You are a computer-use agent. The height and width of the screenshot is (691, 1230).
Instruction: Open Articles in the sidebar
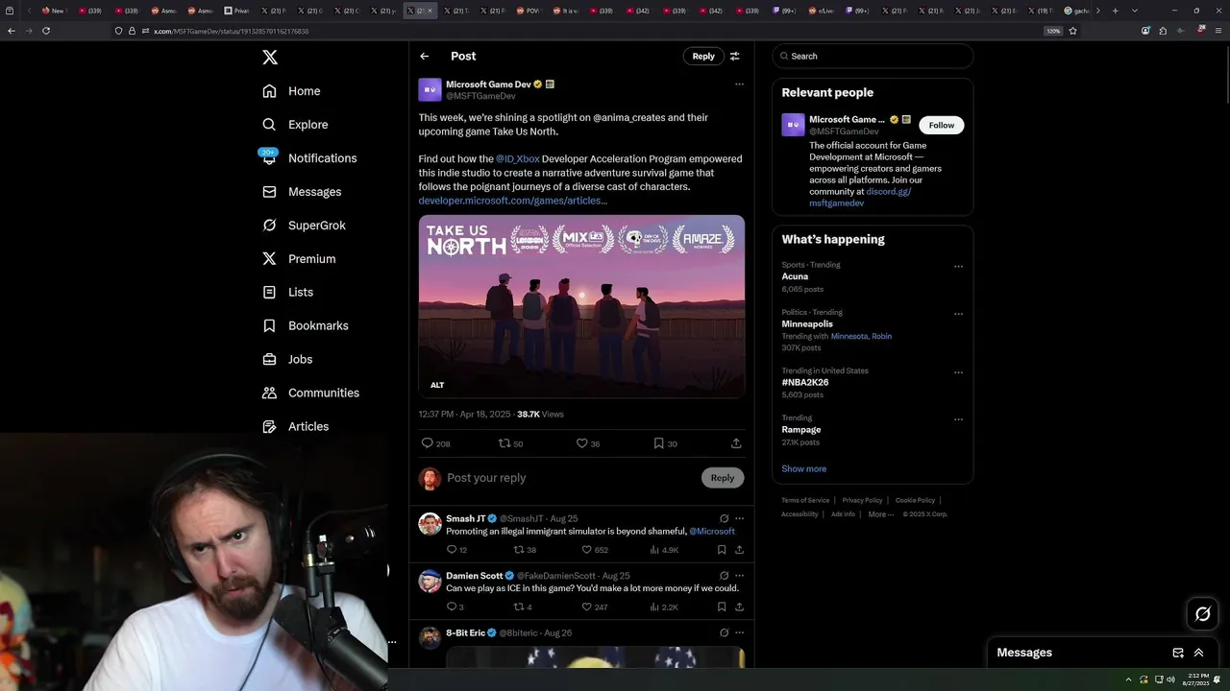(x=295, y=427)
